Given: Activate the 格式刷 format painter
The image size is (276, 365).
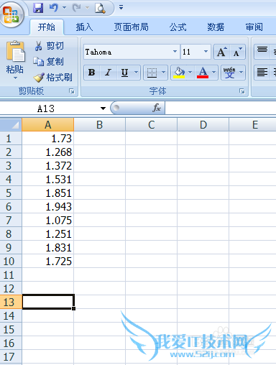Looking at the screenshot, I should pyautogui.click(x=52, y=78).
